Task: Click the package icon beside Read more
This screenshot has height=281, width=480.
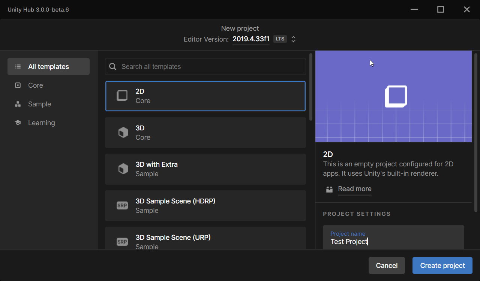Action: [329, 189]
